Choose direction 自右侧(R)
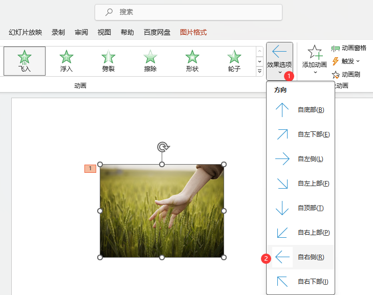 300,257
